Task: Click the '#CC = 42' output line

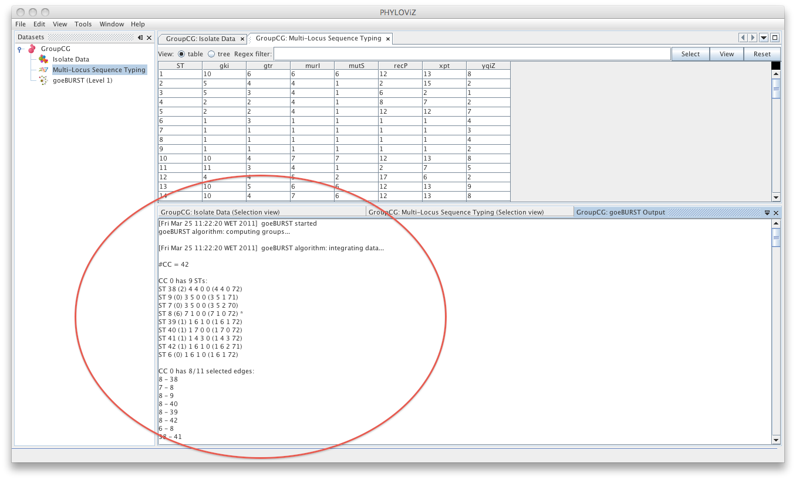Action: 174,264
